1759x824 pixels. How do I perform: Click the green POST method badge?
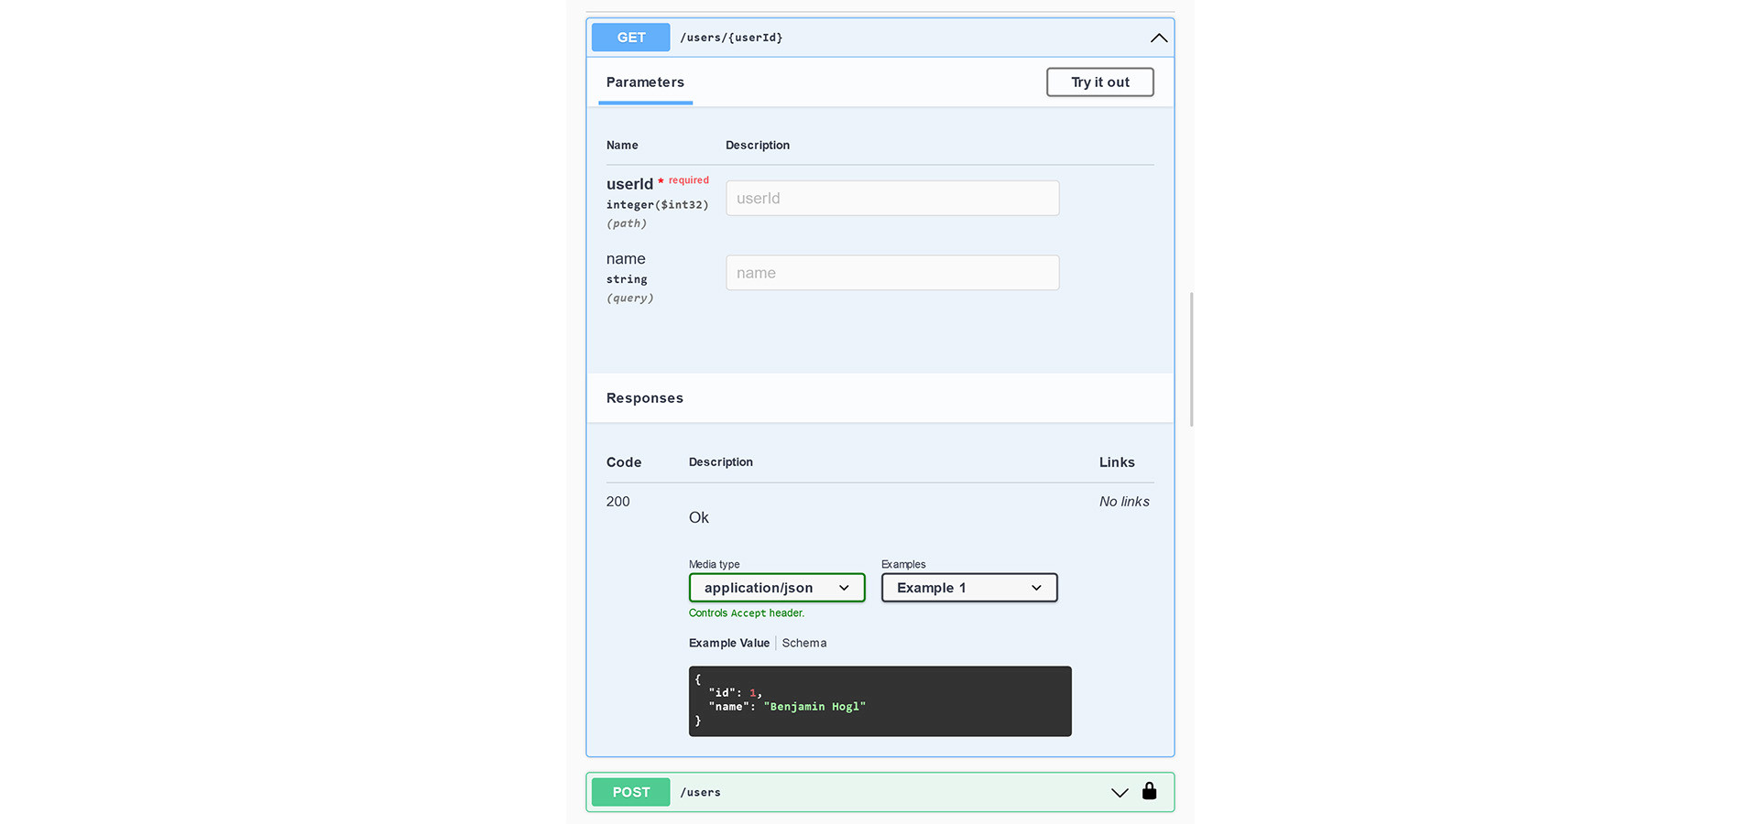[x=630, y=793]
